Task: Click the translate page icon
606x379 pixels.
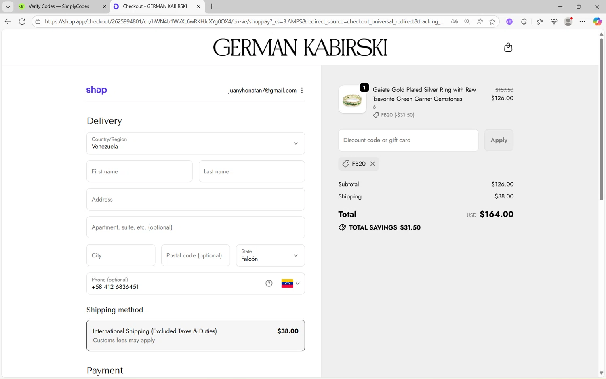Action: pos(455,21)
